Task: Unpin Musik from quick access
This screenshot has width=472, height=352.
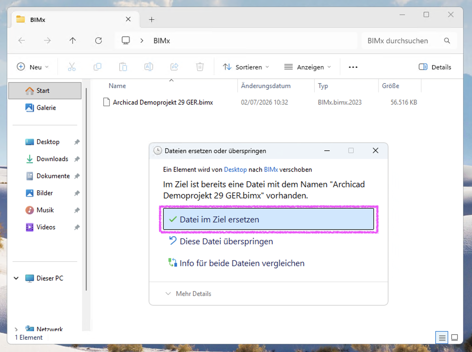Action: (77, 210)
